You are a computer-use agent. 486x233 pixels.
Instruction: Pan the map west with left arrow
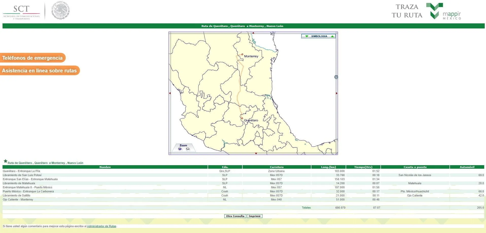point(170,93)
